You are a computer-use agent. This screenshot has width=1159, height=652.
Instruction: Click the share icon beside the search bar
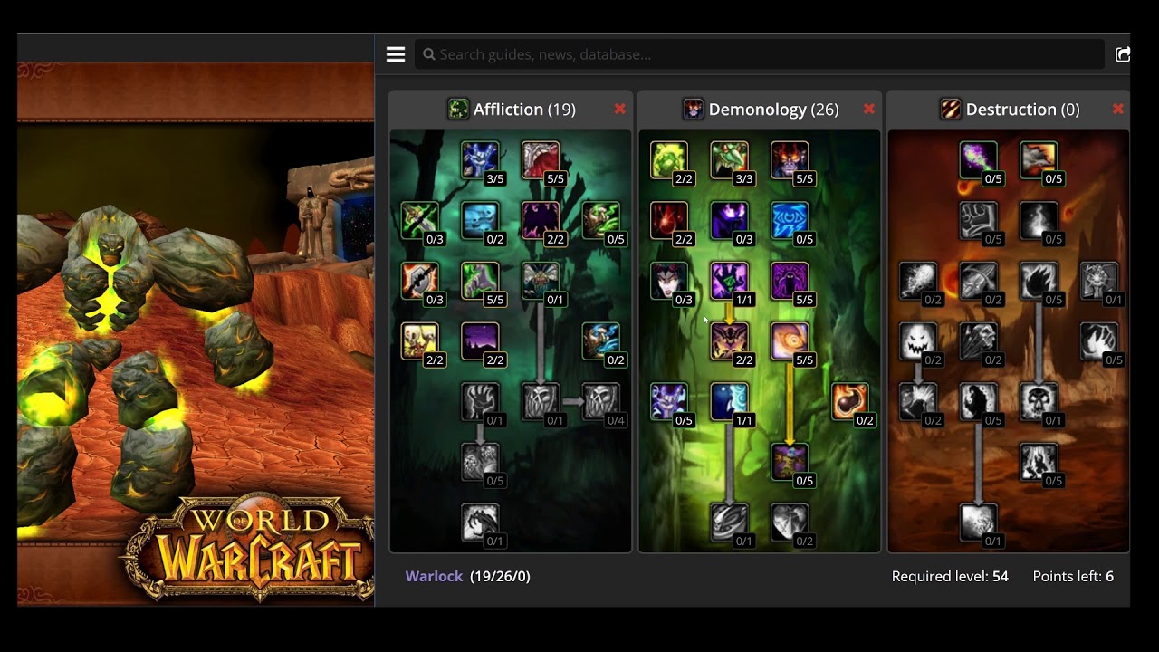point(1123,54)
